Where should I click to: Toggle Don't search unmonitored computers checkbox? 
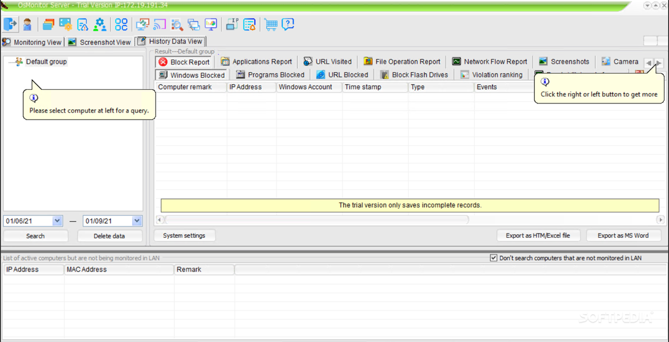pos(494,258)
